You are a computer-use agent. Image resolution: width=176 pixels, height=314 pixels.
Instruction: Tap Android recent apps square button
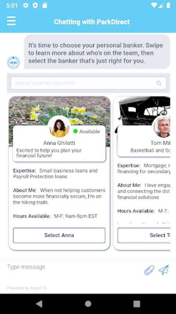click(137, 304)
